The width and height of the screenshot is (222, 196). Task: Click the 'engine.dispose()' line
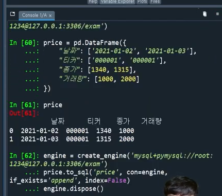click(x=74, y=189)
